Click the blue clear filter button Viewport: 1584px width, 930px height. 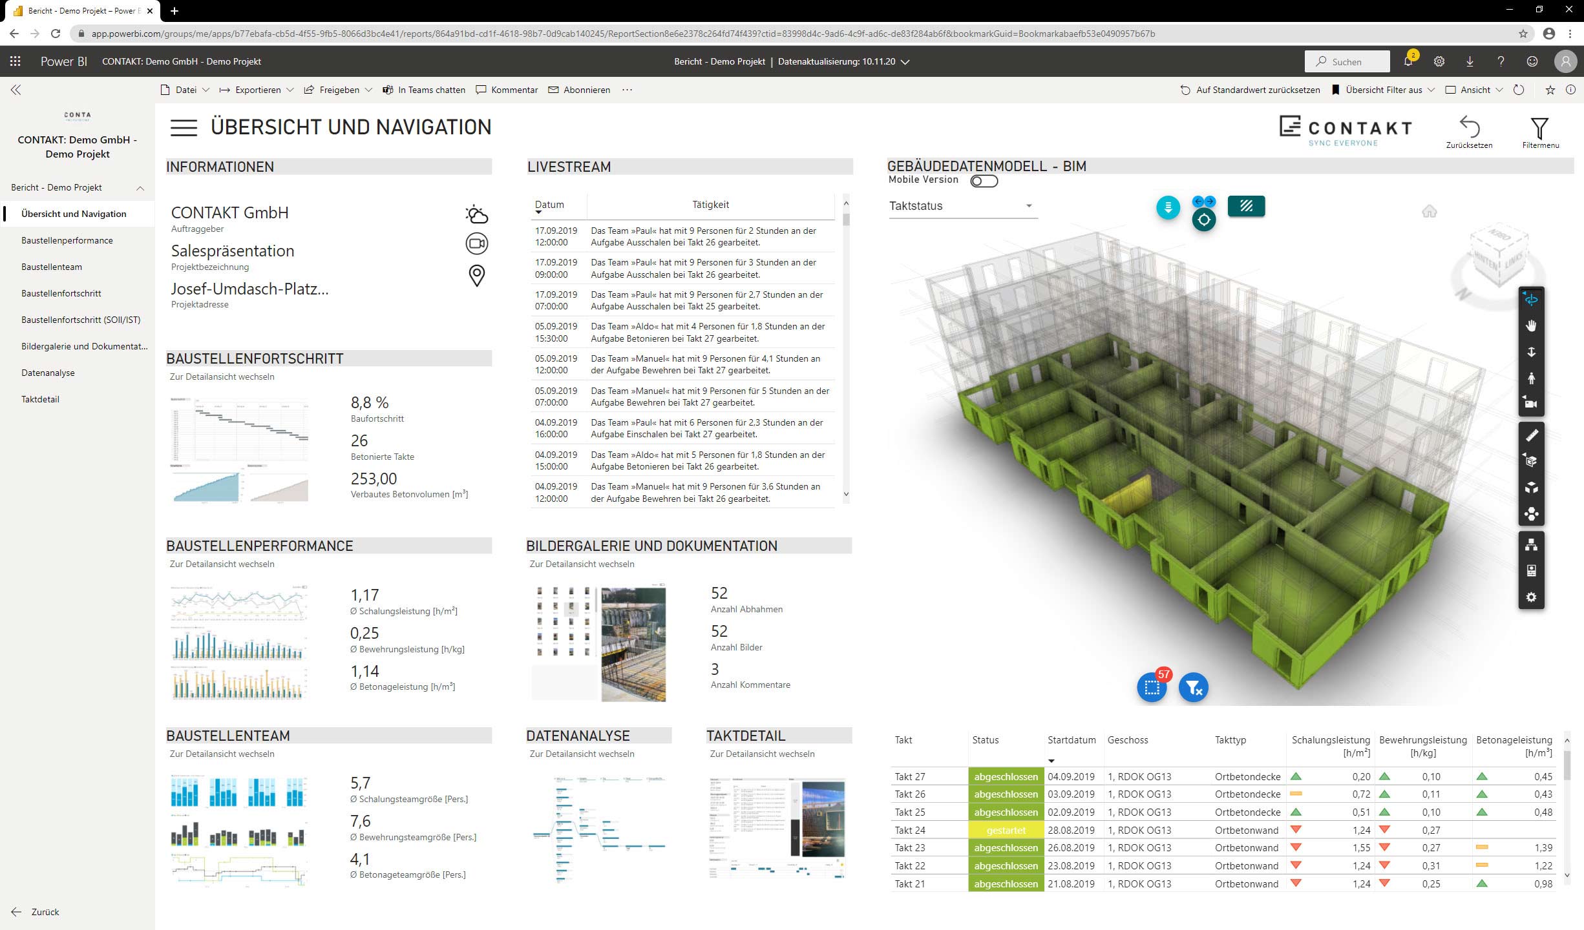[x=1193, y=687]
